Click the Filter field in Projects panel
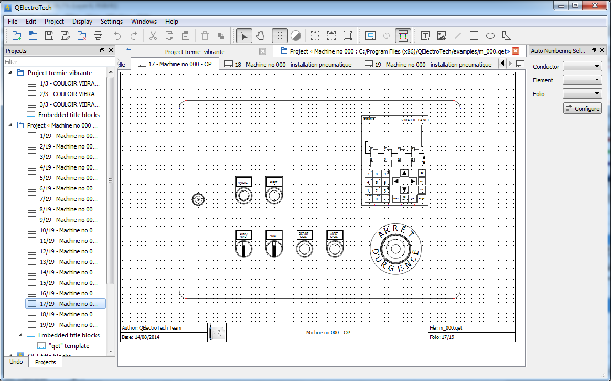This screenshot has height=381, width=611. point(59,61)
